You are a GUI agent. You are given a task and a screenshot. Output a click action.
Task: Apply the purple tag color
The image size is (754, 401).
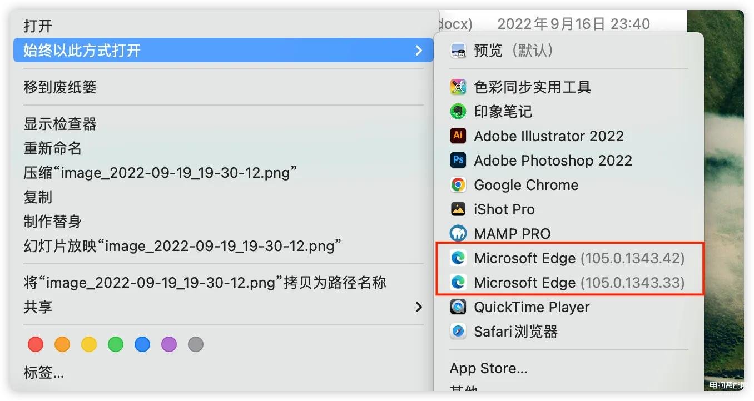[169, 344]
